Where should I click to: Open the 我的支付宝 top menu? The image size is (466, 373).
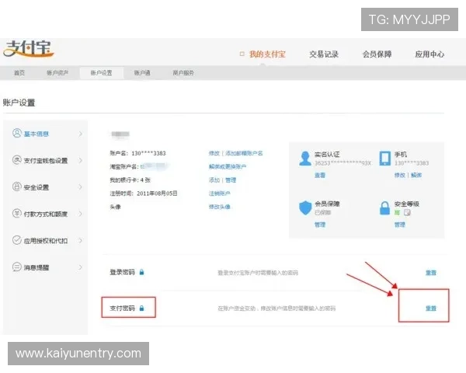pos(267,54)
